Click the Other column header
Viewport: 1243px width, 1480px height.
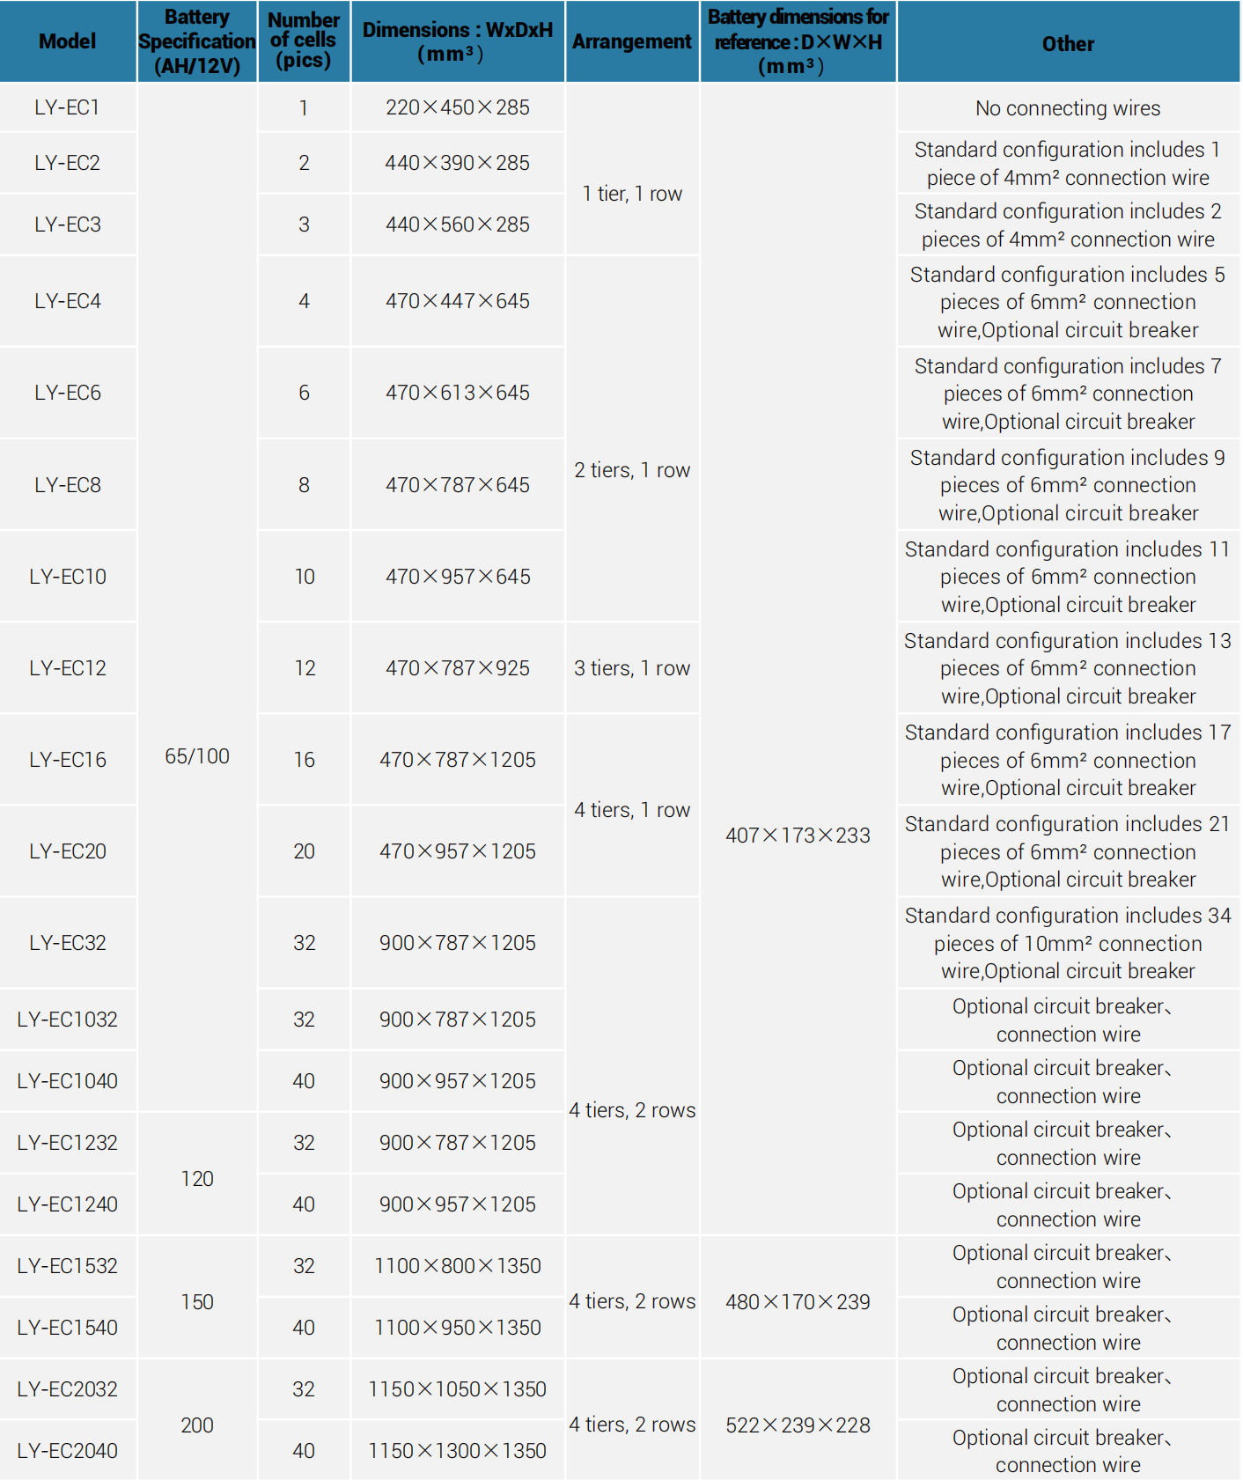pos(1068,44)
